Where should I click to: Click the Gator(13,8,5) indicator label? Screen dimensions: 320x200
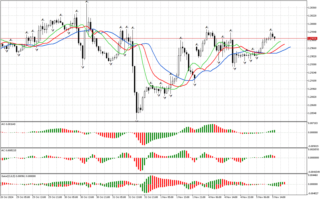tap(18, 176)
